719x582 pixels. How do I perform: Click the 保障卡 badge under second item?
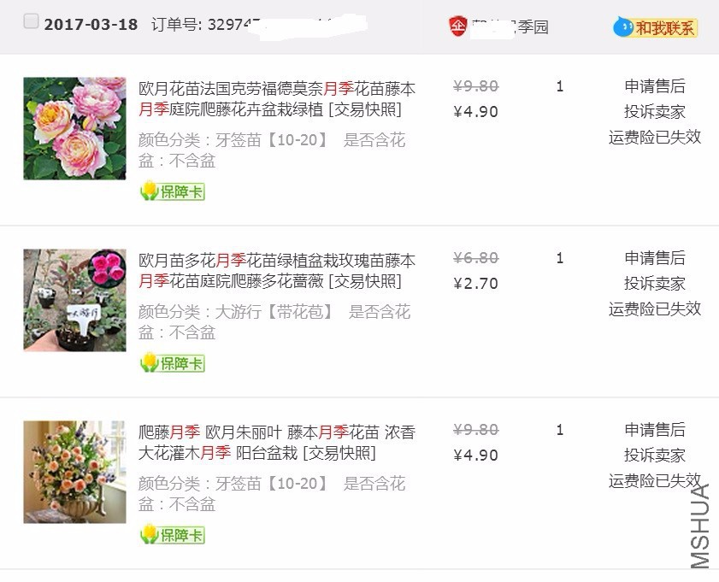(x=172, y=363)
